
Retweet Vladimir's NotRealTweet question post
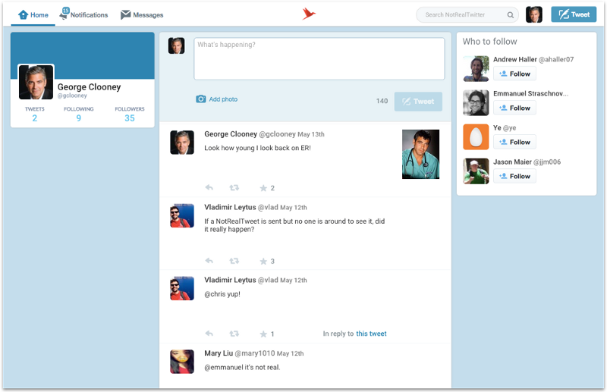(234, 261)
